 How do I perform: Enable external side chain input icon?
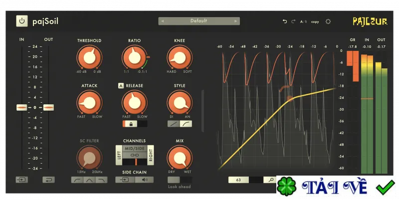pyautogui.click(x=125, y=180)
